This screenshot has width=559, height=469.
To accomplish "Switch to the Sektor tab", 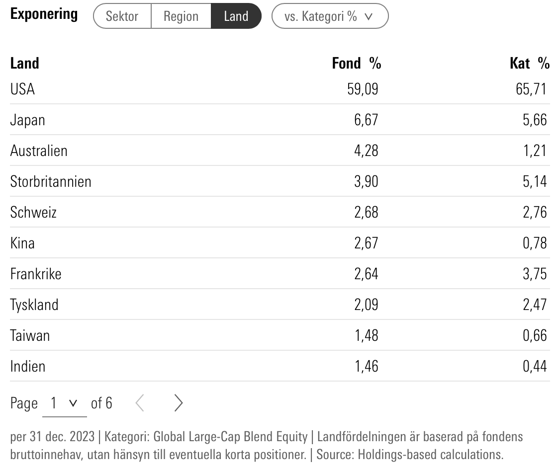I will [x=122, y=16].
